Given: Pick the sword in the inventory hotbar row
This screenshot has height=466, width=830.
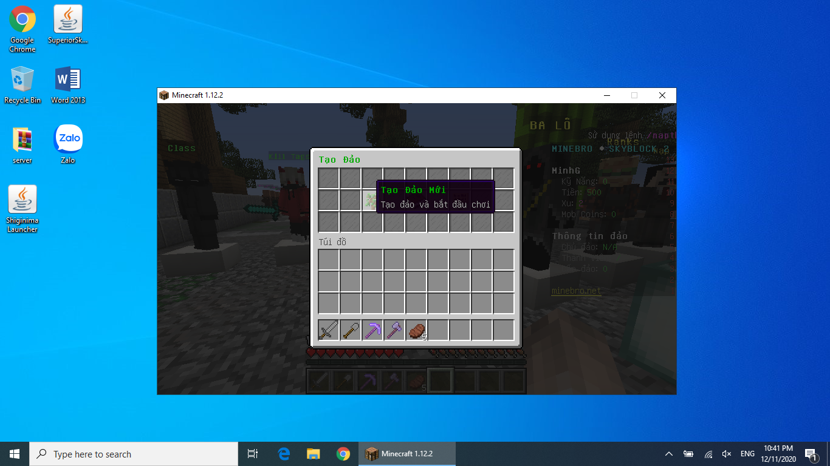Looking at the screenshot, I should coord(328,331).
